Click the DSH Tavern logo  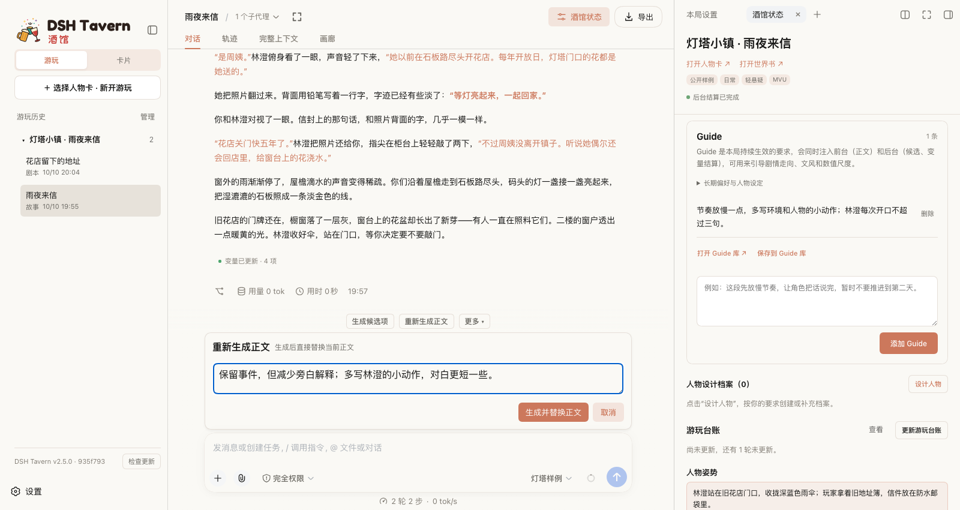click(x=74, y=31)
